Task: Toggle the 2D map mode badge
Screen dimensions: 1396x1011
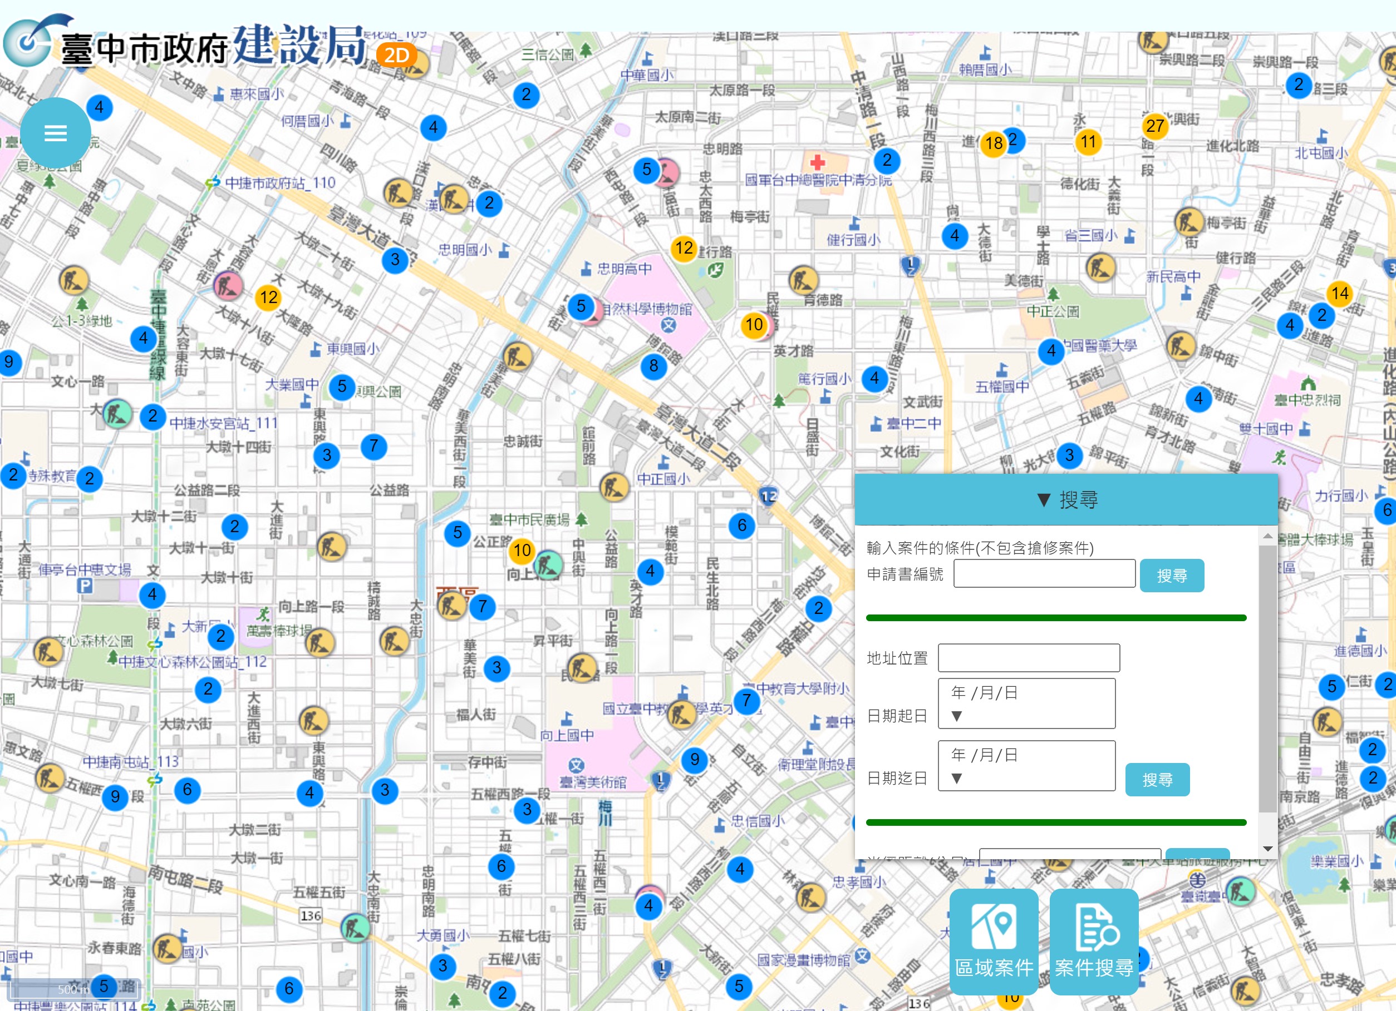Action: (397, 56)
